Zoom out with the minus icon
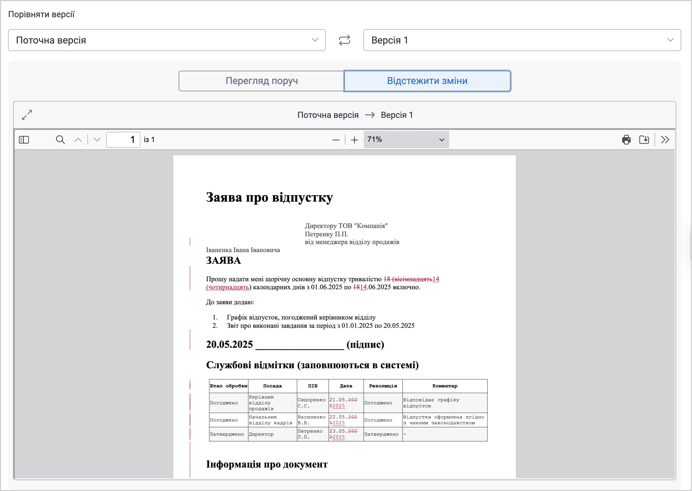 coord(336,140)
